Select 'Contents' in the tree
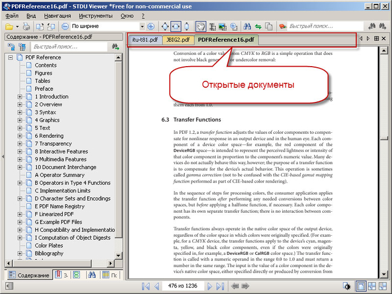 click(x=45, y=66)
